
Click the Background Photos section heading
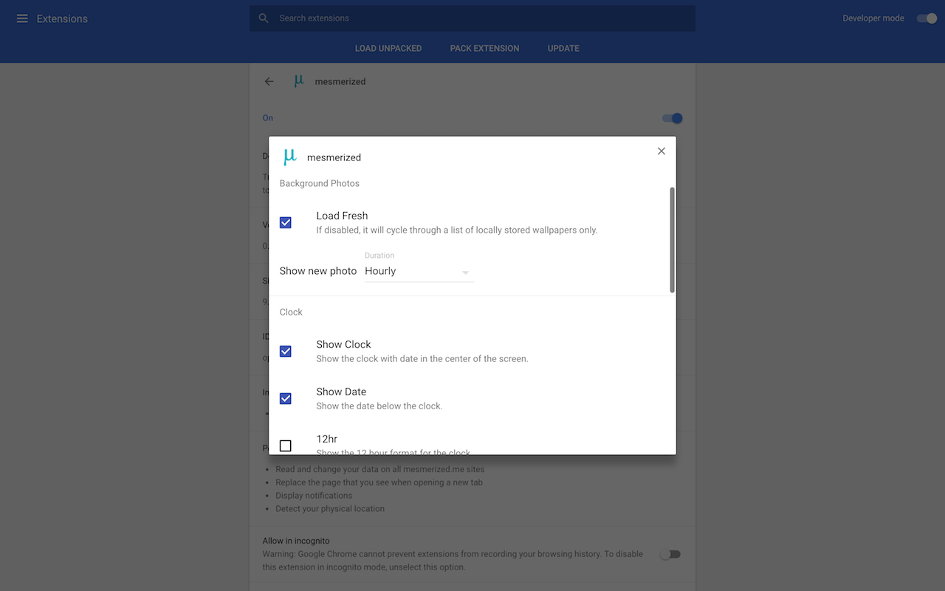point(320,183)
